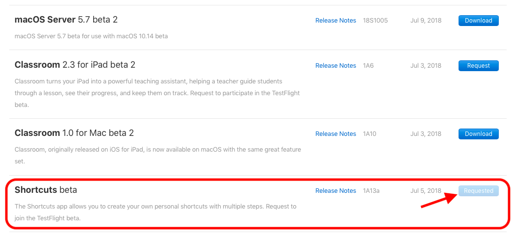513x237 pixels.
Task: Click build number 1A10
Action: 370,134
